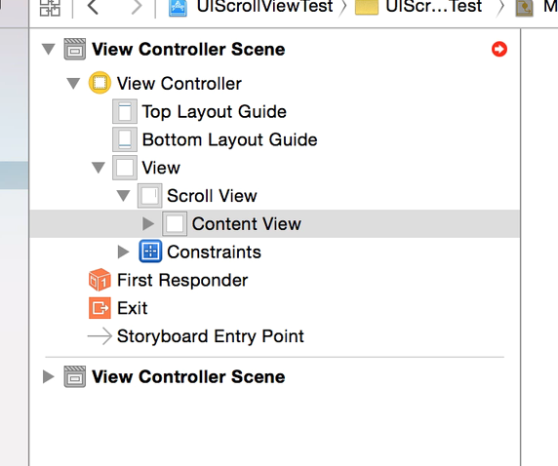Viewport: 558px width, 466px height.
Task: Collapse the Scroll View disclosure triangle
Action: [x=124, y=195]
